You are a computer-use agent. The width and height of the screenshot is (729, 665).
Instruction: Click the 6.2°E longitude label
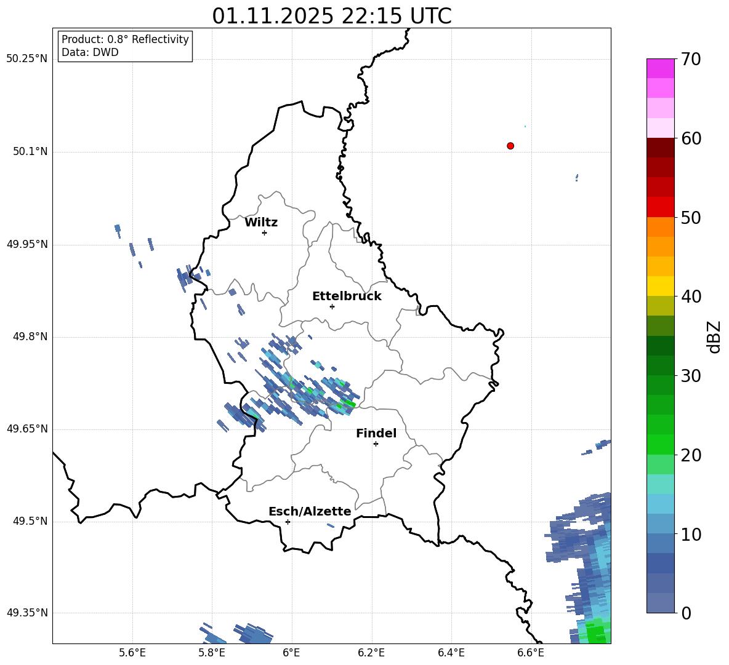click(371, 653)
